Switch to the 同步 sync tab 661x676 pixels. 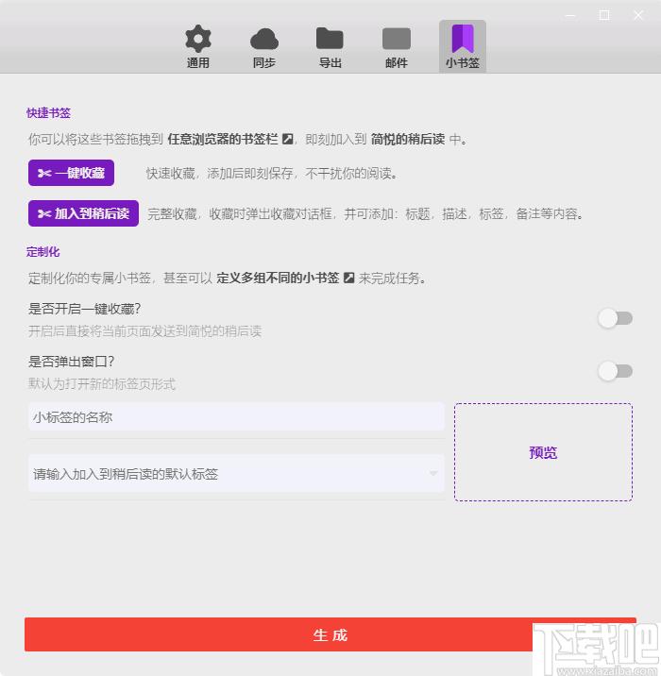(263, 46)
